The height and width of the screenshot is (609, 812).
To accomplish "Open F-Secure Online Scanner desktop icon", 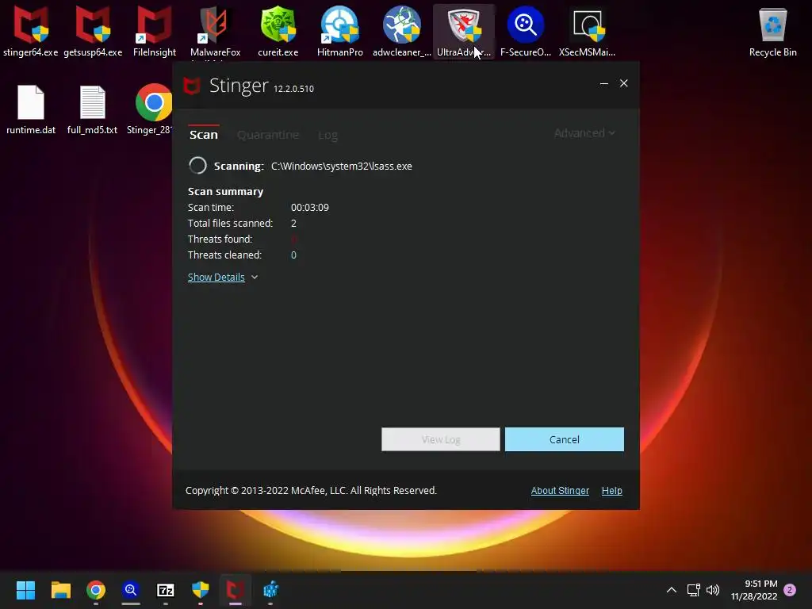I will 525,31.
